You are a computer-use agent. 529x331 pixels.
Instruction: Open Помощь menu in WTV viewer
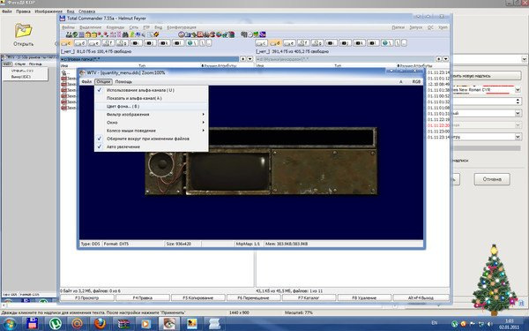123,82
